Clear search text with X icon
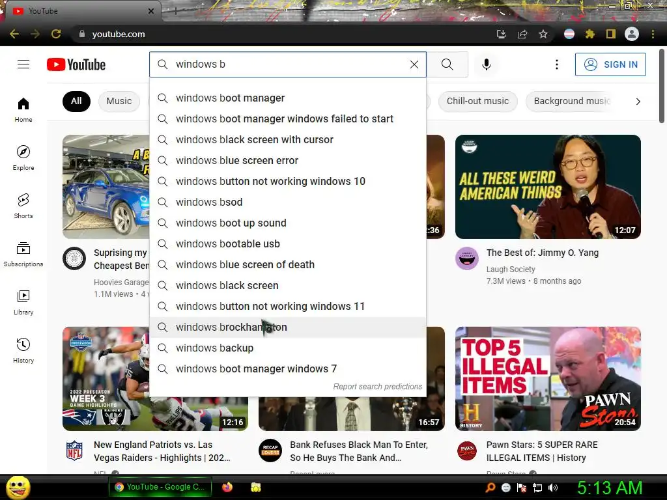This screenshot has height=500, width=667. pos(414,64)
